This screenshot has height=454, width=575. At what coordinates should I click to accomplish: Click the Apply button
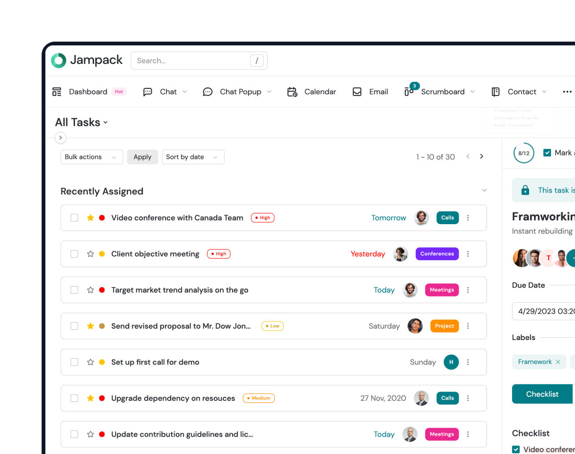coord(142,157)
